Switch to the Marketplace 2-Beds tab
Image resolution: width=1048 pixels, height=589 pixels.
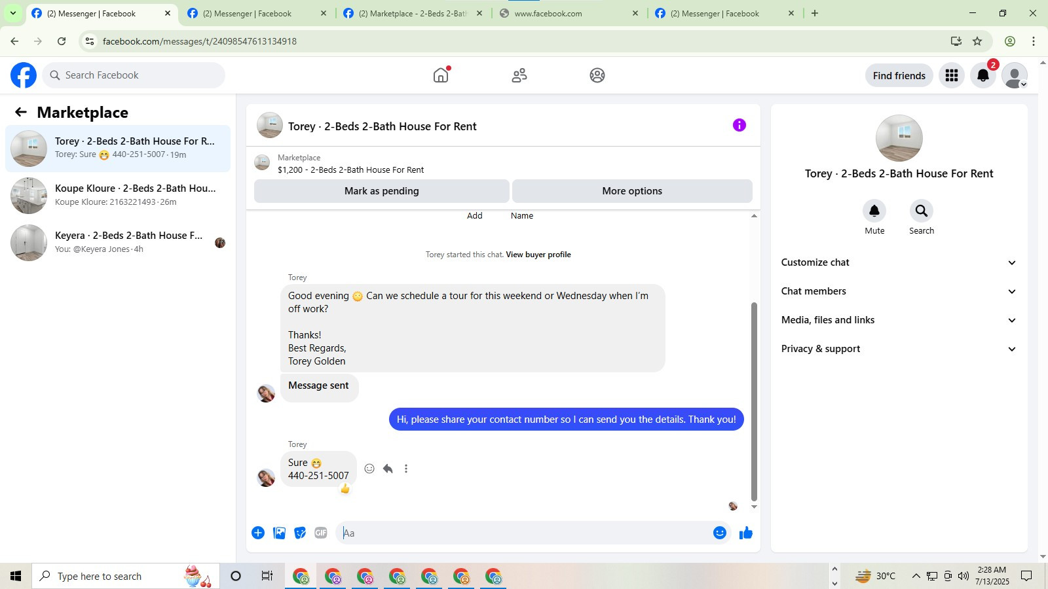pyautogui.click(x=413, y=13)
